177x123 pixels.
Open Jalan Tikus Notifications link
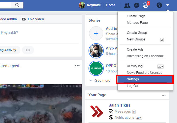click(124, 118)
